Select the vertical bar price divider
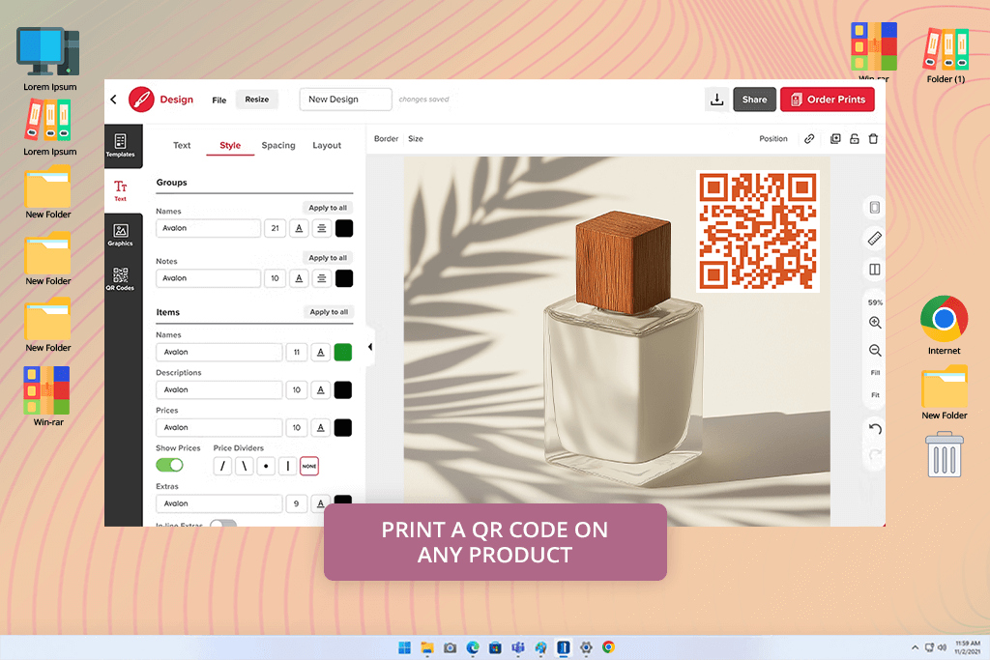 pyautogui.click(x=288, y=467)
